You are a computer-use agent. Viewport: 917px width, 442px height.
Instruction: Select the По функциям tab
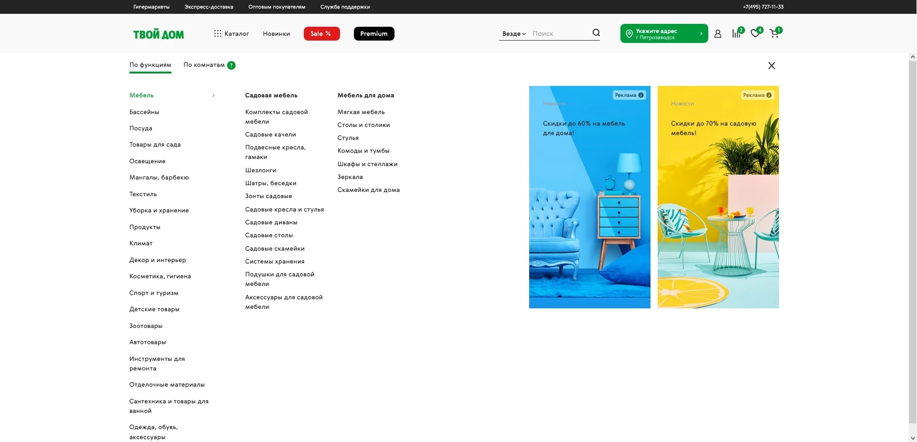point(150,65)
